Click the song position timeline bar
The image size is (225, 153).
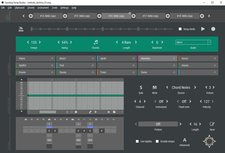tap(102, 29)
